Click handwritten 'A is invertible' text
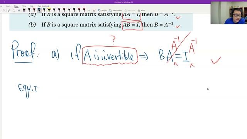The image size is (247, 139). pos(109,56)
